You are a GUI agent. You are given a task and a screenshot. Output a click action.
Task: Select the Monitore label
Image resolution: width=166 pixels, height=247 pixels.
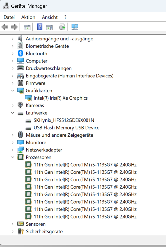point(36,142)
